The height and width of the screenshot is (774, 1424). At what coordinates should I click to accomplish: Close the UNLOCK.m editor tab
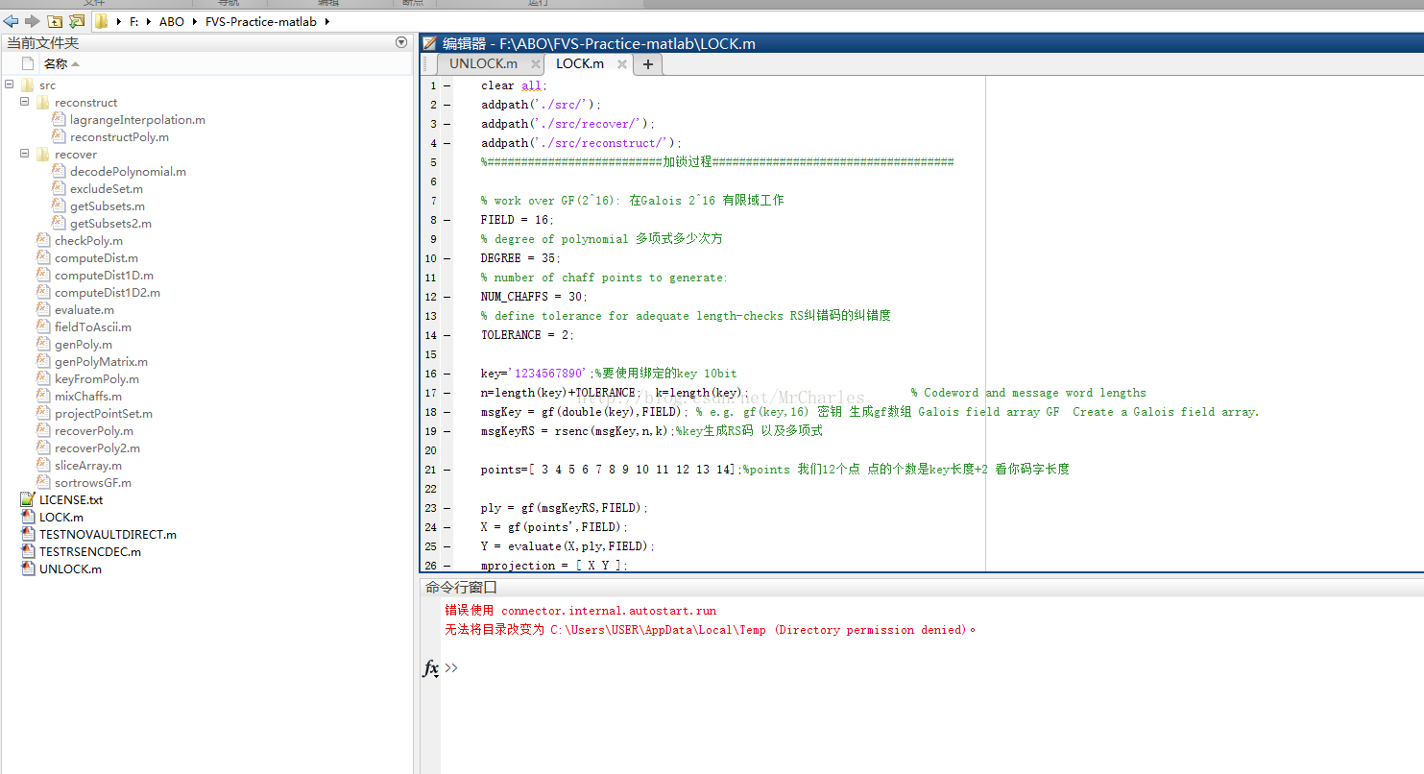click(x=535, y=64)
